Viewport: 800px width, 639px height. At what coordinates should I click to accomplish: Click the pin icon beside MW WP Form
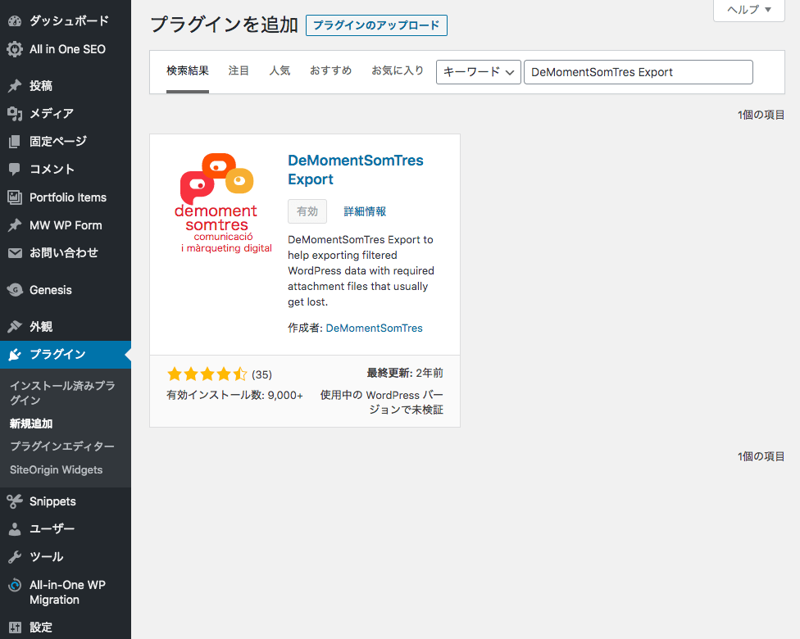15,225
